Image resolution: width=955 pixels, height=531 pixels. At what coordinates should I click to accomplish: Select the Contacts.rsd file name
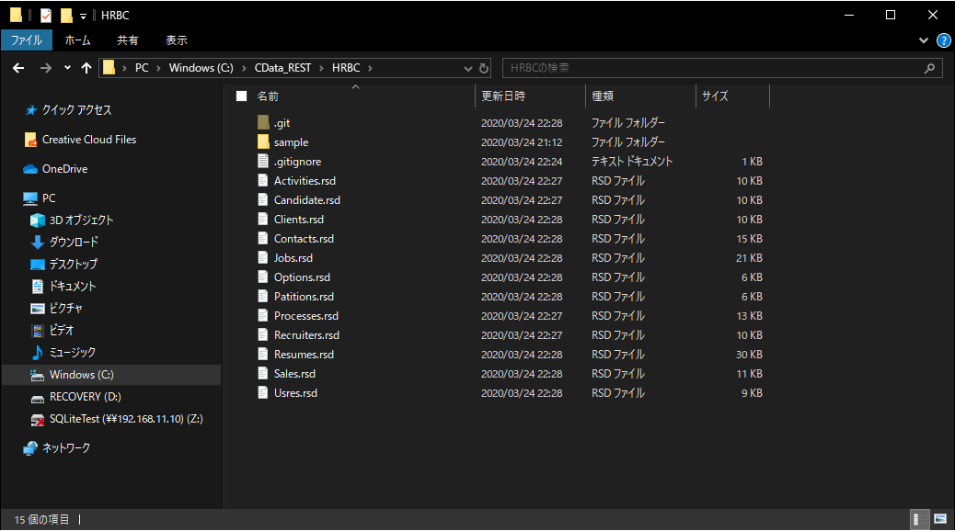[304, 239]
